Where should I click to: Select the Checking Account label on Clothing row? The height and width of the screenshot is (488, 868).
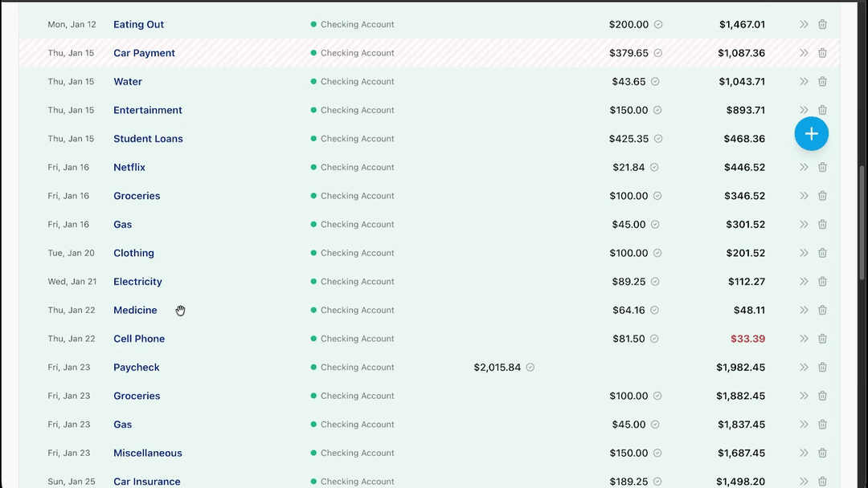[357, 254]
